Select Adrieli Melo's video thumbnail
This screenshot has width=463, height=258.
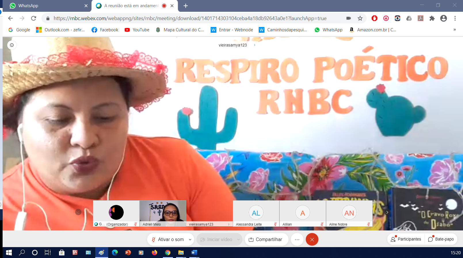163,213
